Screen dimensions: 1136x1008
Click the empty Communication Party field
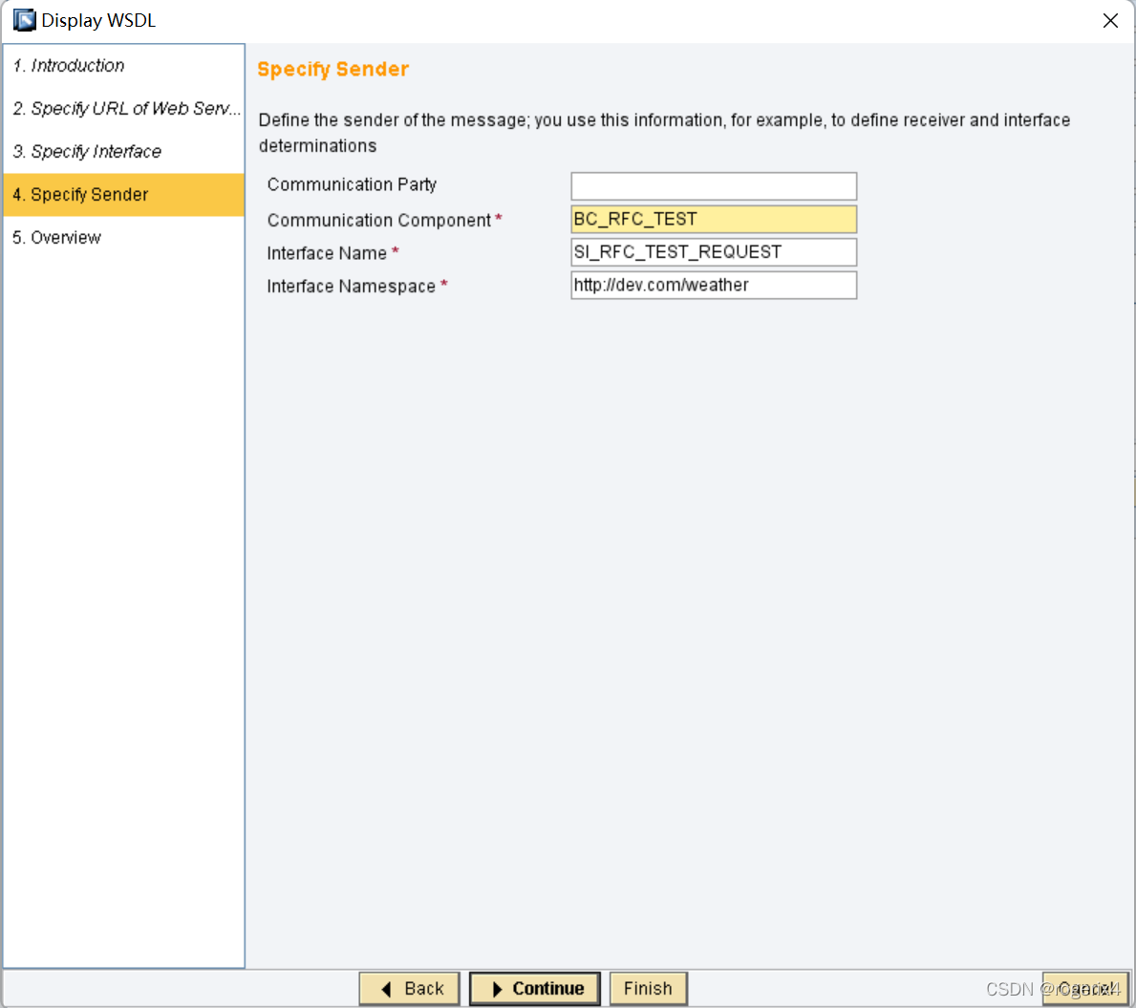713,185
